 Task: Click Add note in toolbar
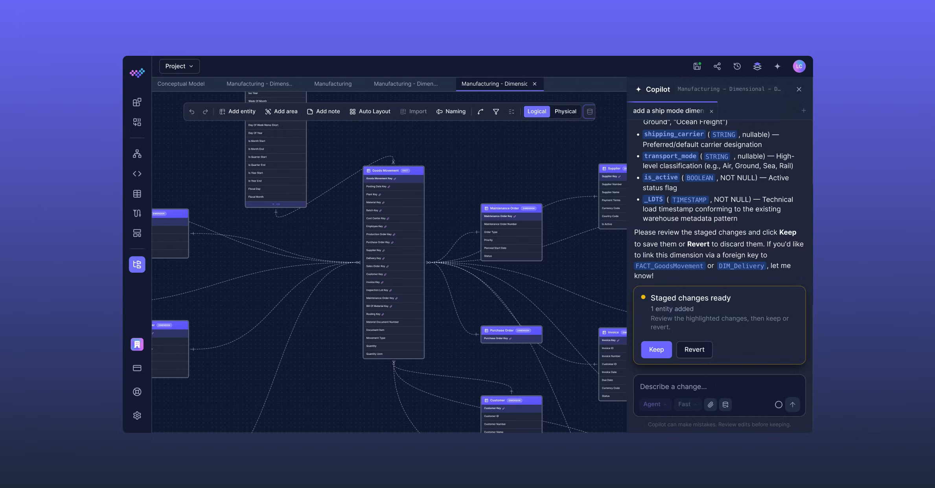point(323,112)
